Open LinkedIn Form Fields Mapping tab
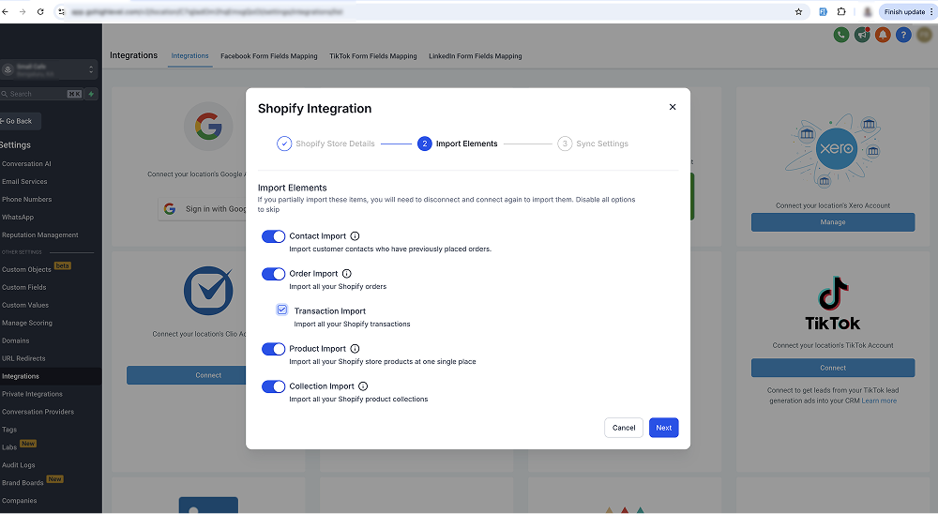 [x=475, y=56]
